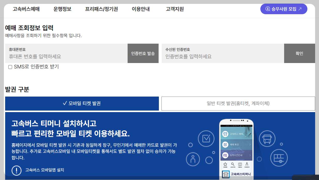
Task: Open the 고속버스예매 menu
Action: (x=26, y=9)
